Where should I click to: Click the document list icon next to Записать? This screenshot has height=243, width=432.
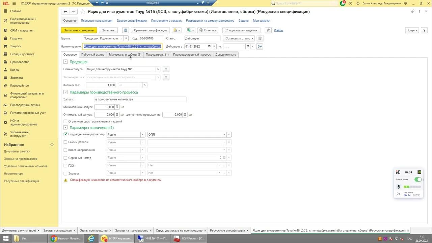[126, 30]
